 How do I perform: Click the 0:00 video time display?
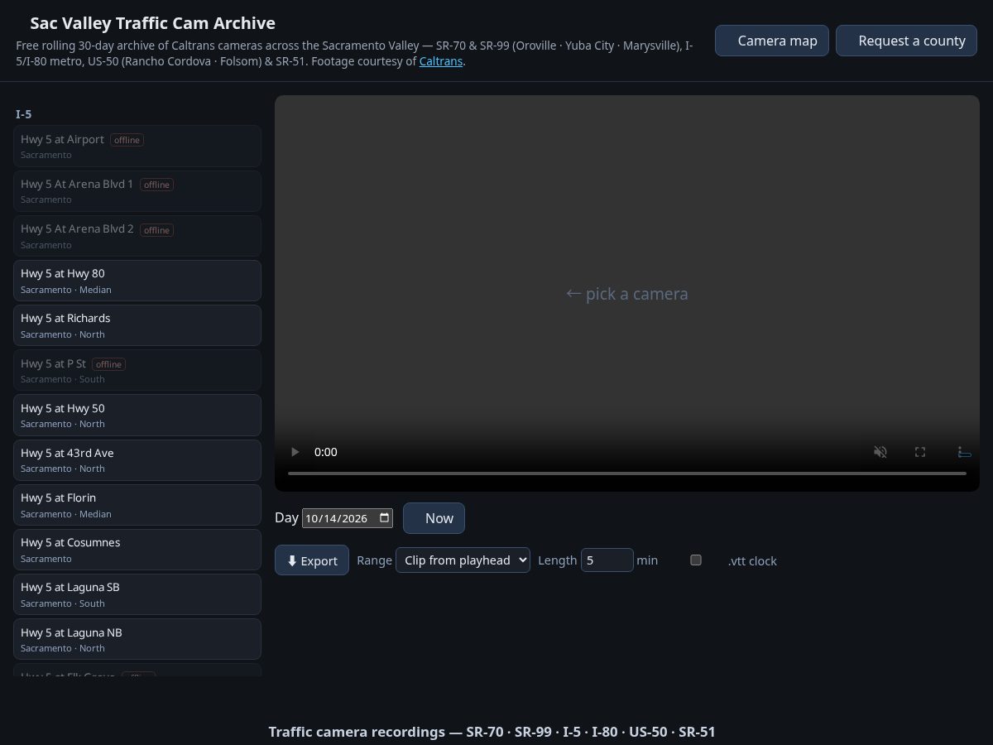tap(326, 452)
